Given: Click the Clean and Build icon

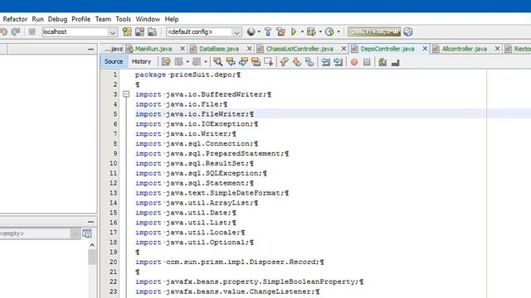Looking at the screenshot, I should coord(280,31).
